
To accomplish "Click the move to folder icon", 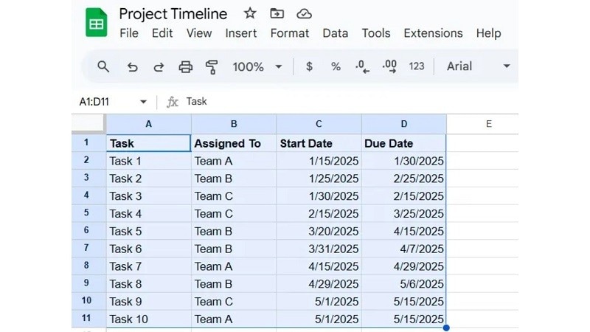I will click(277, 14).
